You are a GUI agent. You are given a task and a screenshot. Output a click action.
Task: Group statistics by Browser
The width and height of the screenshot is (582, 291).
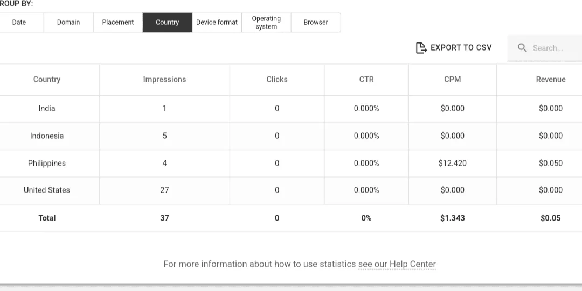[x=316, y=22]
